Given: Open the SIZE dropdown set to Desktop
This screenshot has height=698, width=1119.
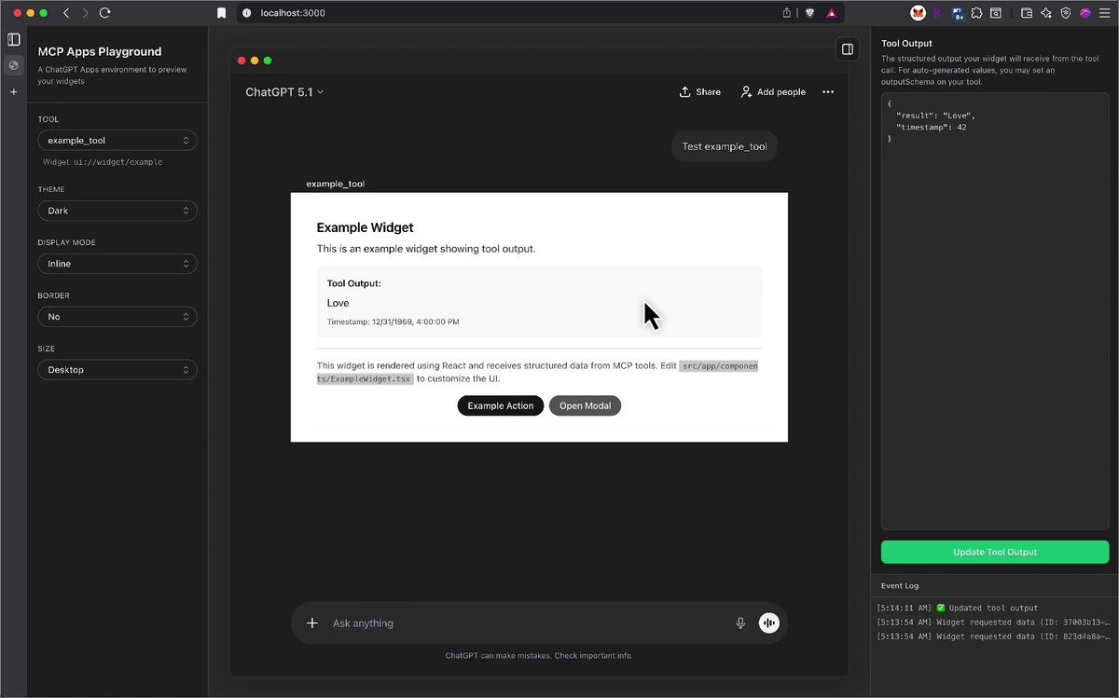Looking at the screenshot, I should point(117,370).
